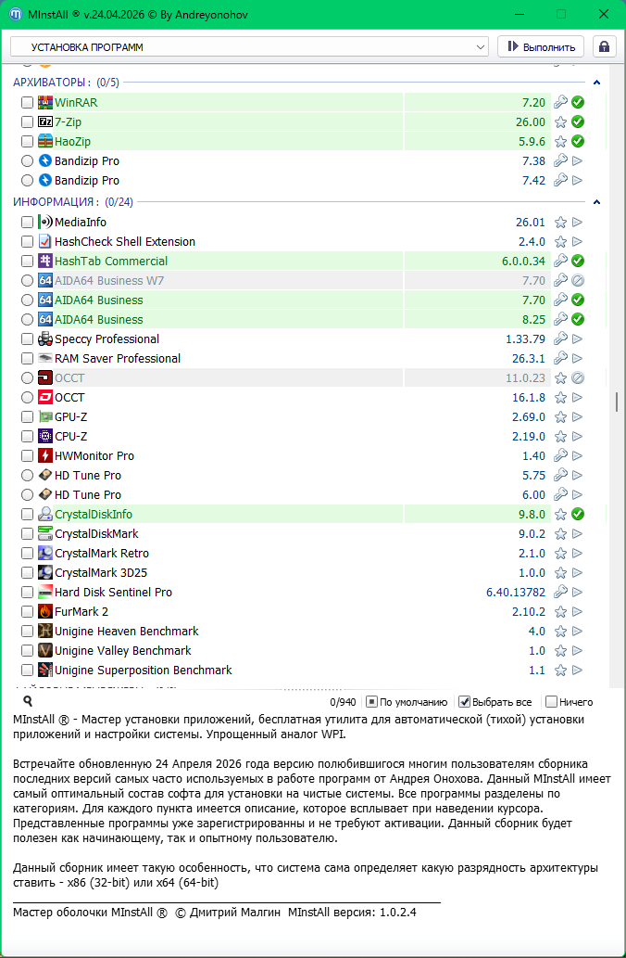Collapse the ИНФОРМАЦИЯ category section
Screen dimensions: 626x958
point(597,202)
